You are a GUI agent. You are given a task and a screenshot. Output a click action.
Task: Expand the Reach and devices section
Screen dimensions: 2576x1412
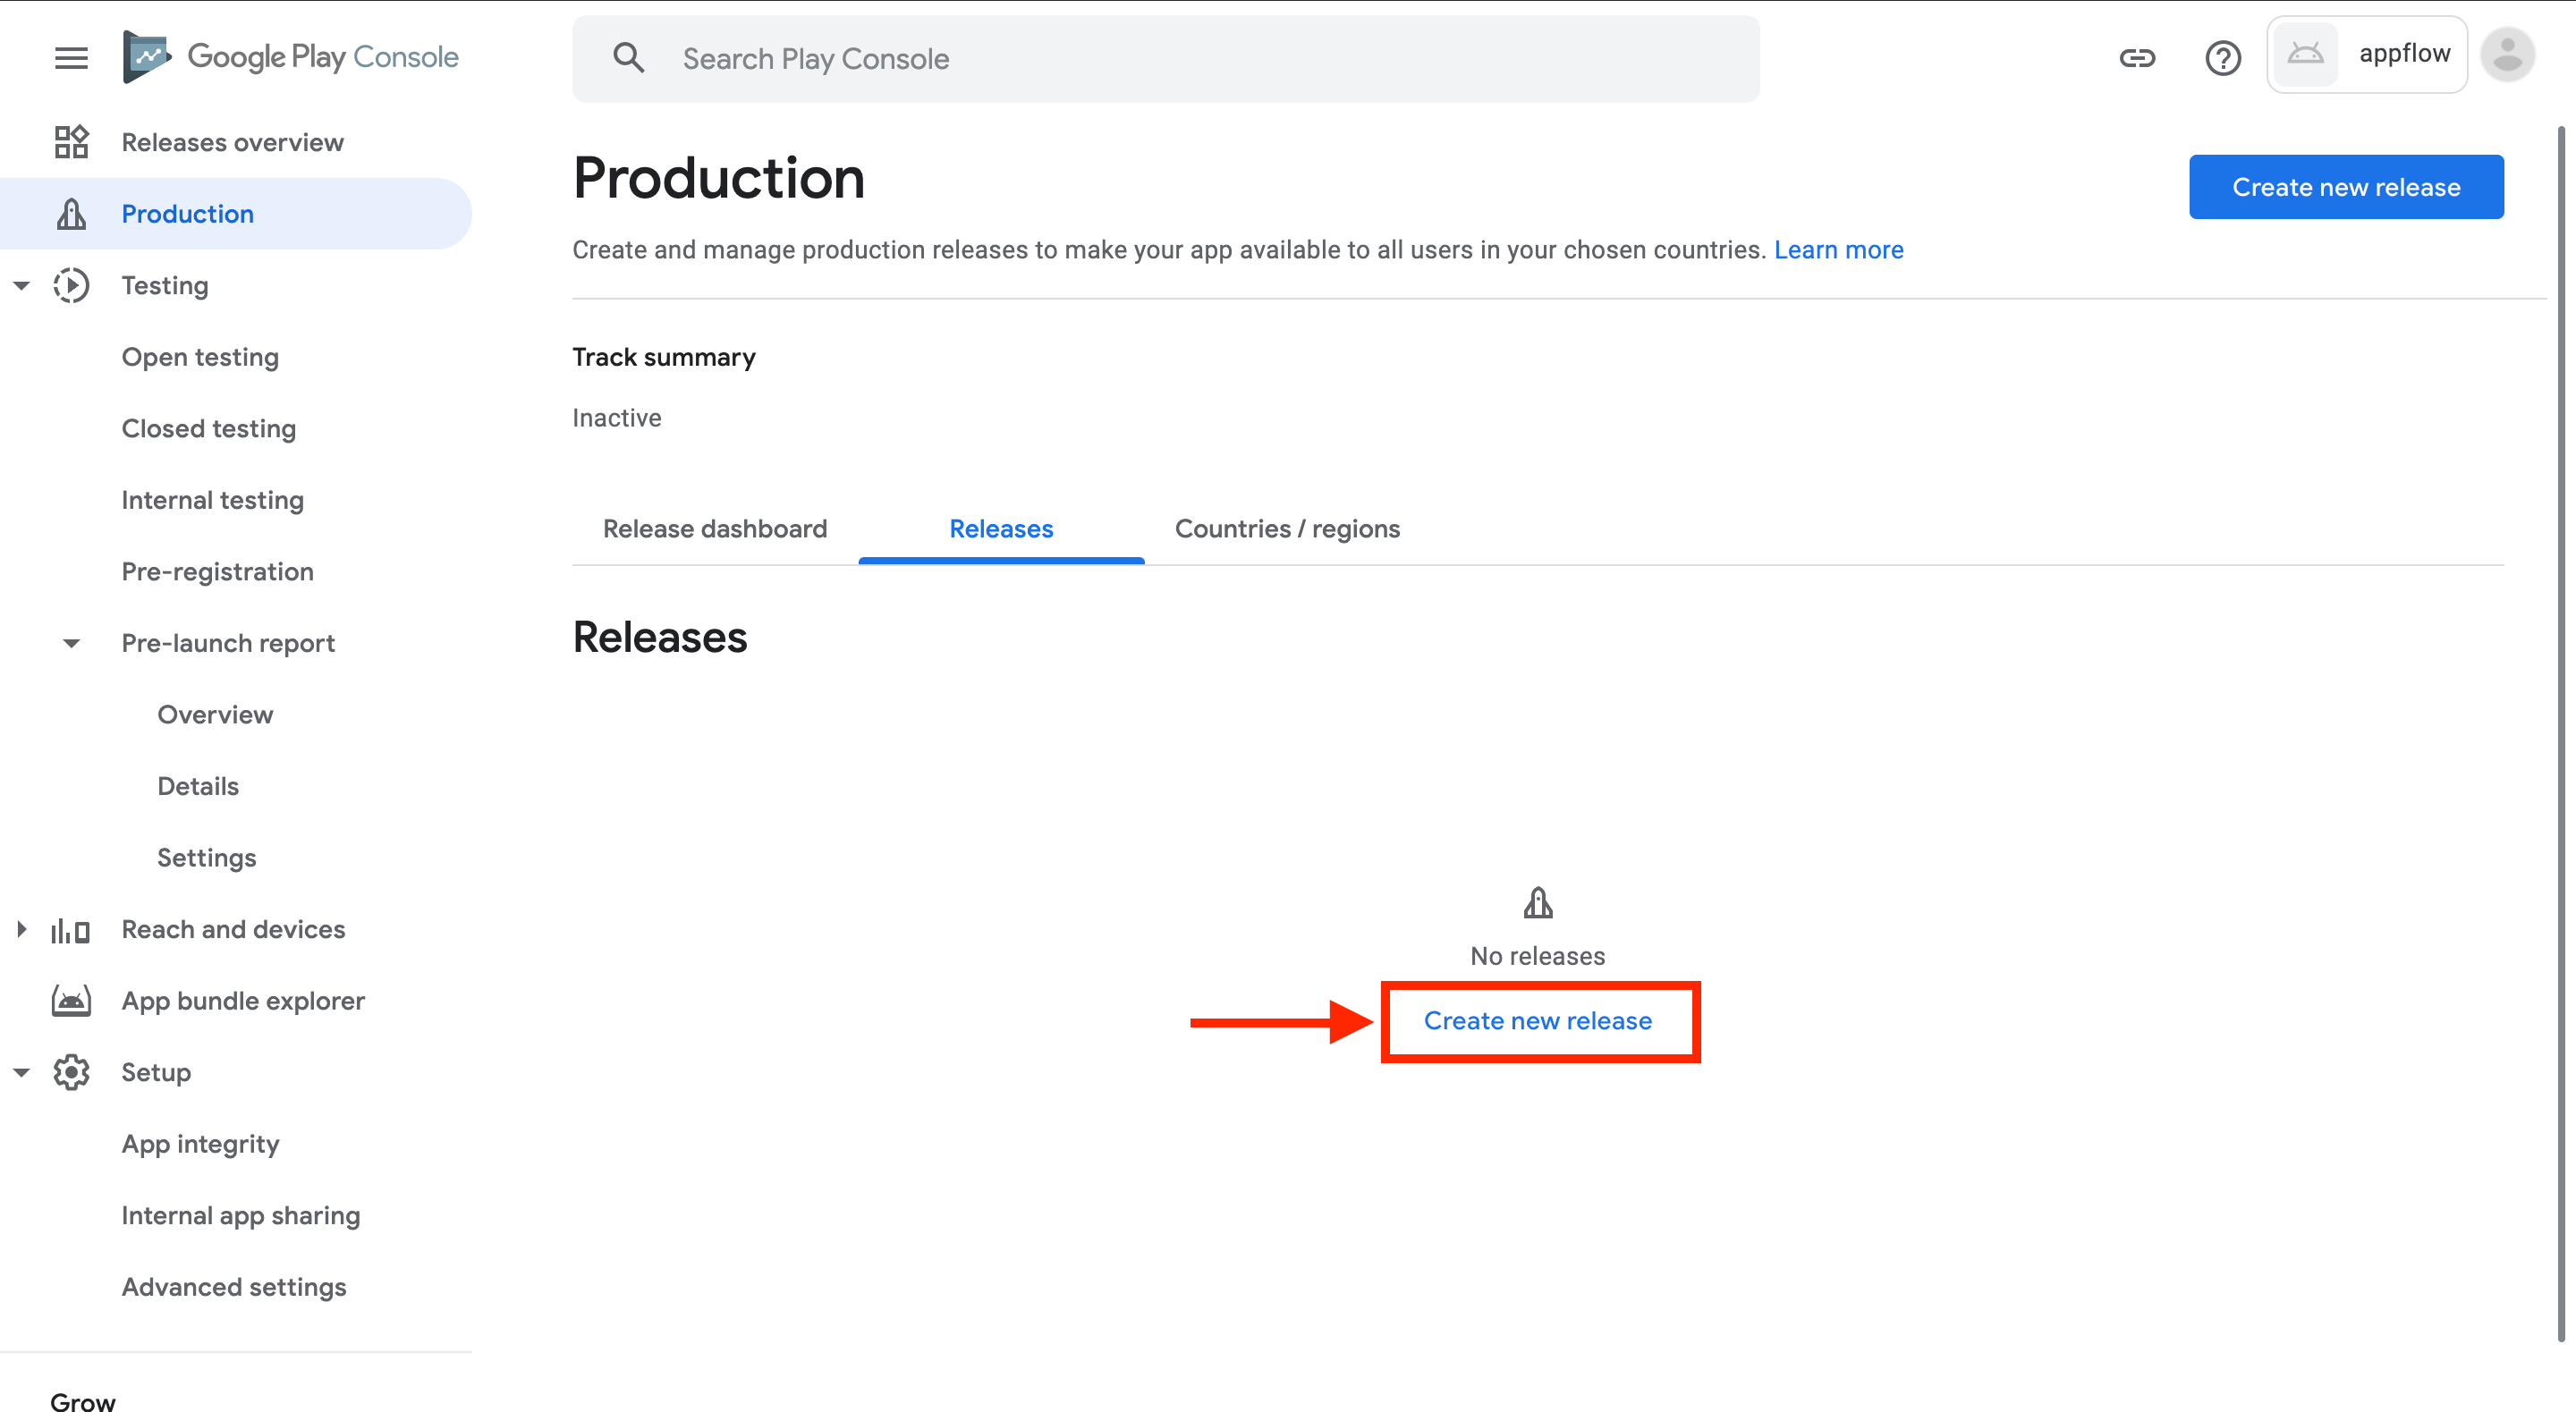(x=21, y=929)
